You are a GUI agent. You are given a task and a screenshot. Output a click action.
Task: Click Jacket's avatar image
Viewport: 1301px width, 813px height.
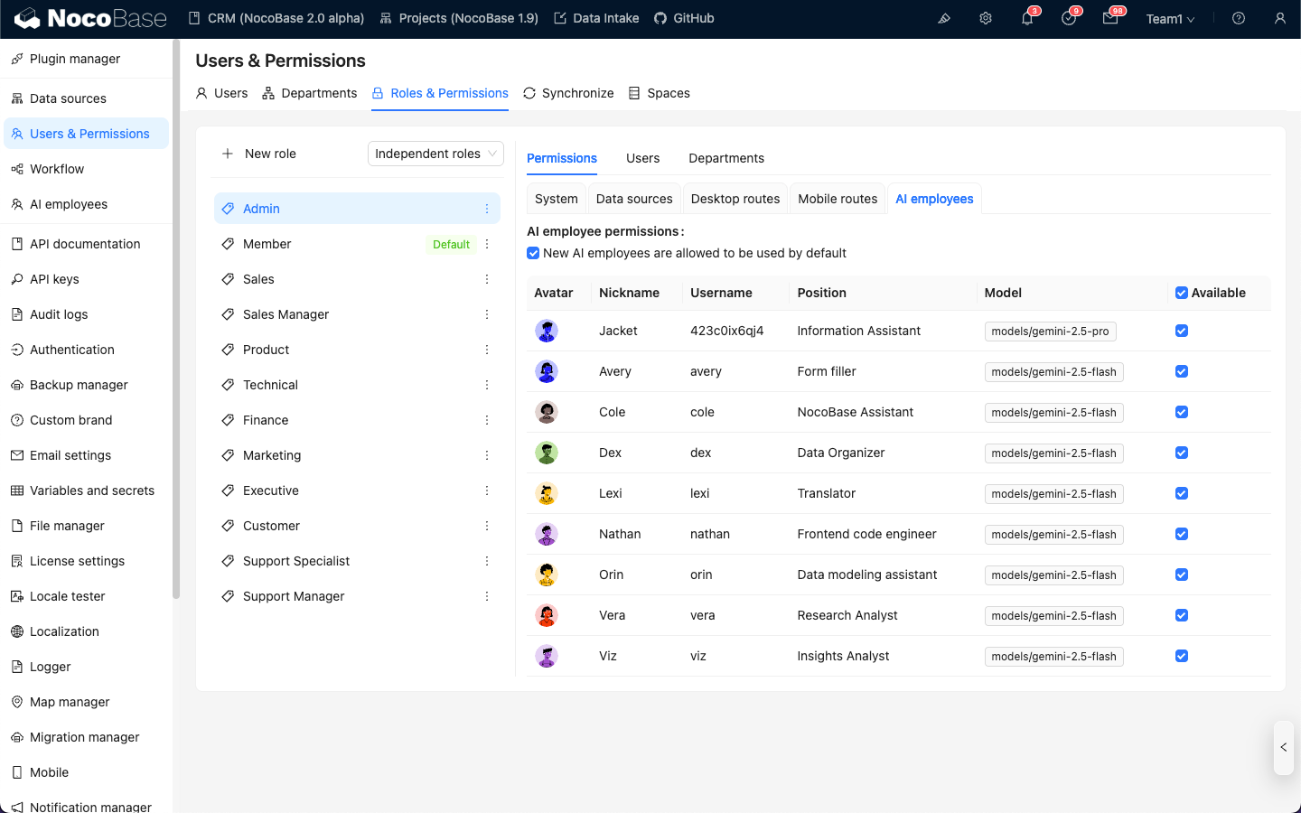point(547,331)
